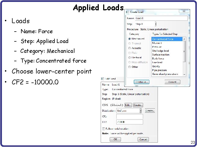Viewport: 197px width, 147px height.
Task: Click OK in Edit Load dialog
Action: tap(115, 139)
